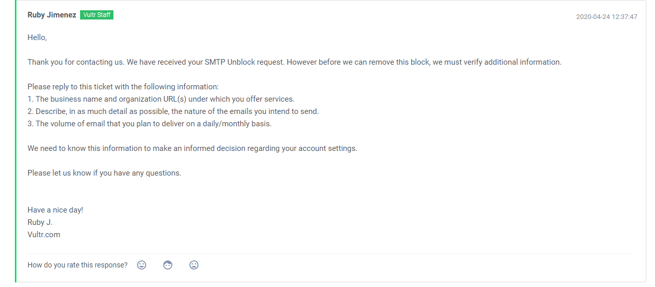Click the "informed decision" account settings sentence

[x=192, y=148]
